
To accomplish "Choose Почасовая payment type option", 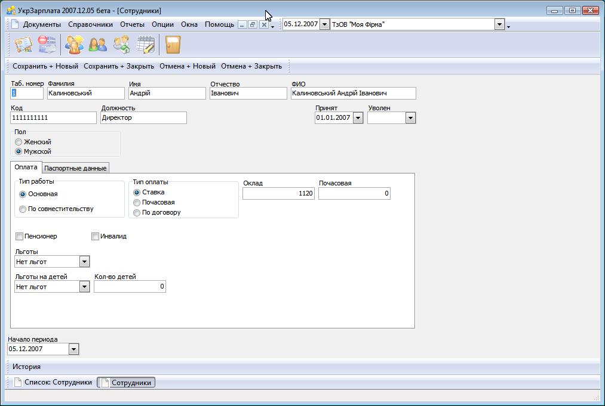I will (x=137, y=202).
